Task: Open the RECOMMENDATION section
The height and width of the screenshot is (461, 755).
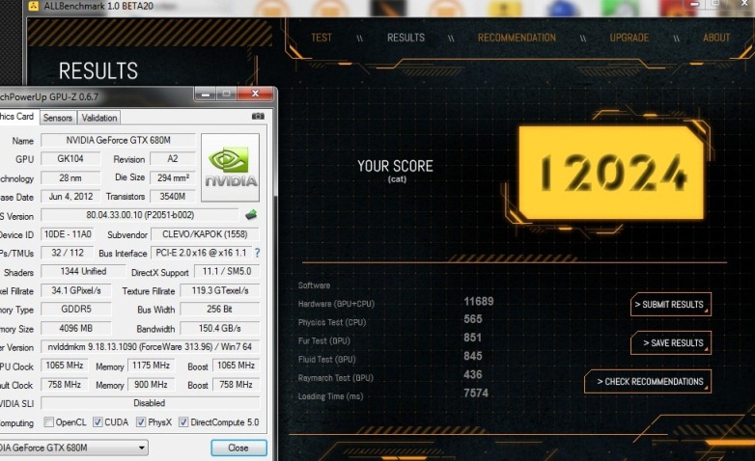Action: click(x=517, y=38)
